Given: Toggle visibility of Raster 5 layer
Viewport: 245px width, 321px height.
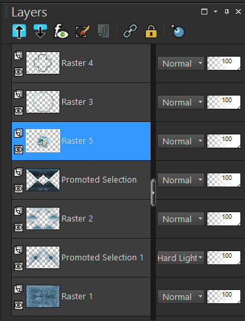Looking at the screenshot, I should point(18,150).
